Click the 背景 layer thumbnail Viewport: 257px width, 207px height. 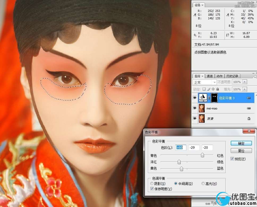pos(202,118)
